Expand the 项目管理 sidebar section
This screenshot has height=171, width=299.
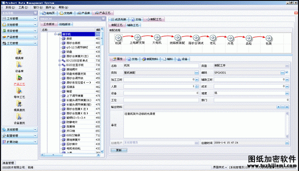click(x=35, y=31)
